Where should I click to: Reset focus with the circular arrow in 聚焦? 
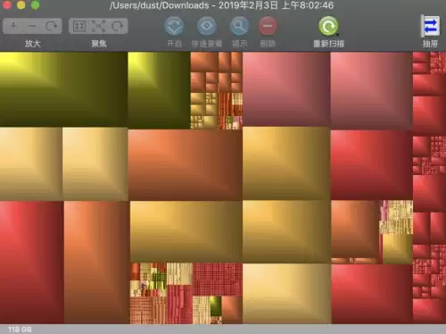click(118, 26)
